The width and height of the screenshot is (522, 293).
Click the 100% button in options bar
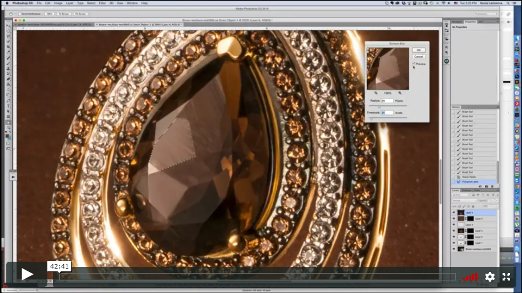pos(49,14)
